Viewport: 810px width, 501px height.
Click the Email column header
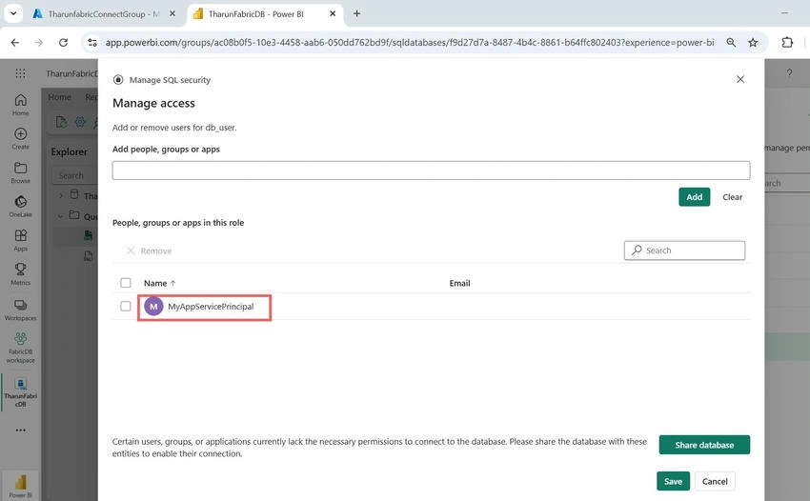click(459, 283)
